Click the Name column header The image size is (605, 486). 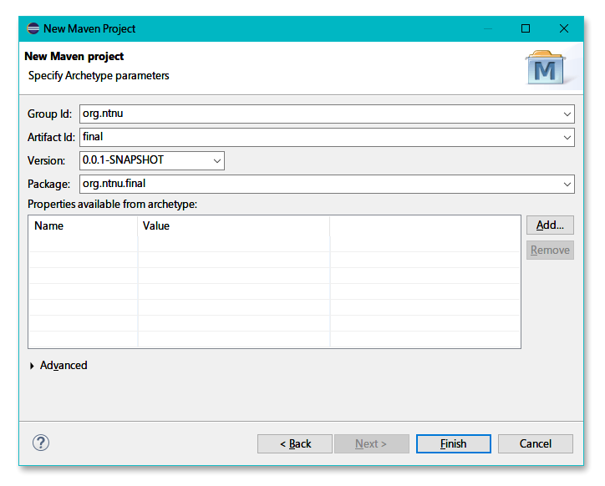click(83, 226)
